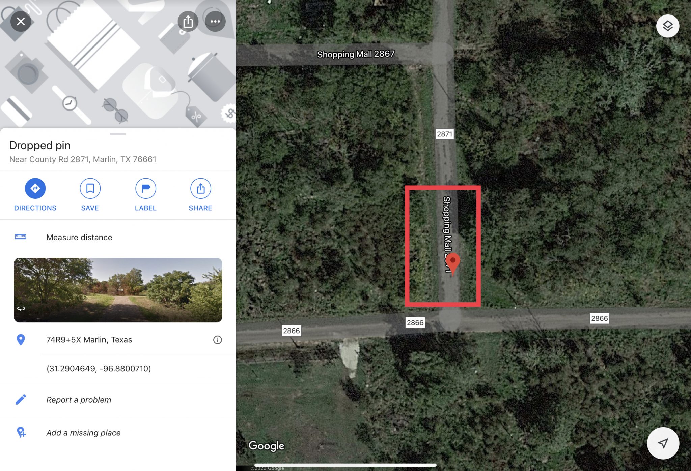Tap the share icon over header image

[188, 22]
